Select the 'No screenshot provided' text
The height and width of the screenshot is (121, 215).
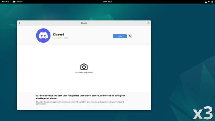84,73
